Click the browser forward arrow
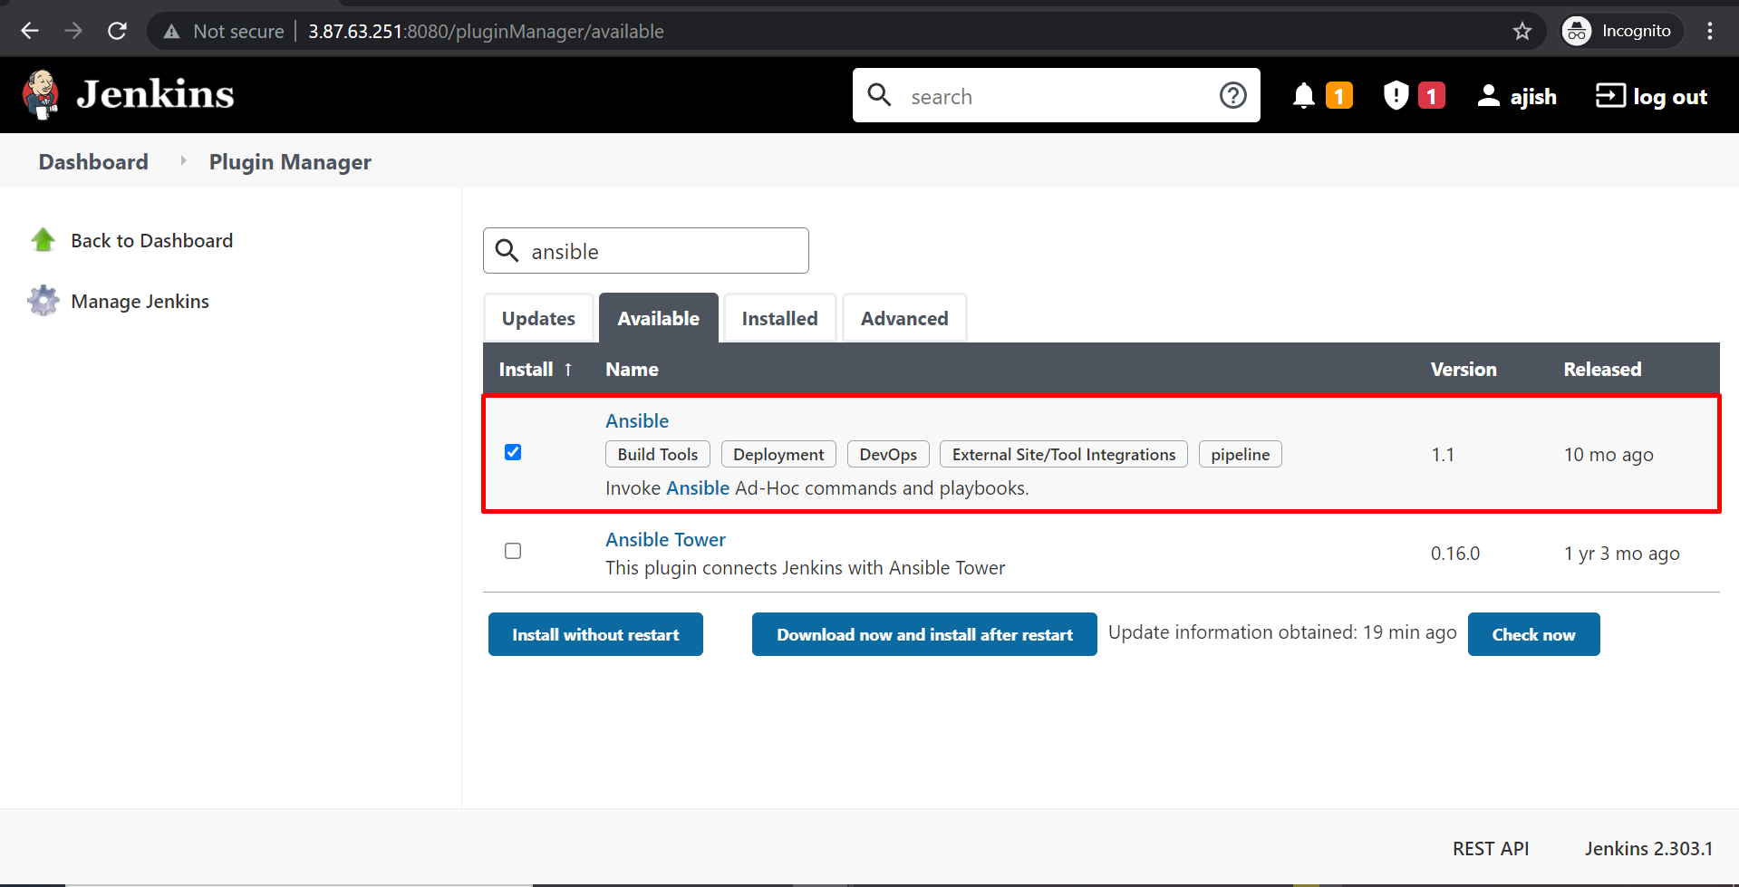 coord(73,31)
